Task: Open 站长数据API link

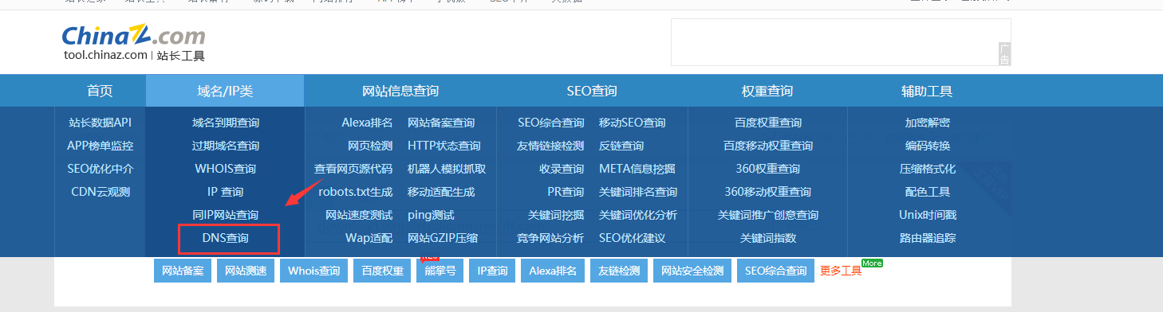Action: click(100, 123)
